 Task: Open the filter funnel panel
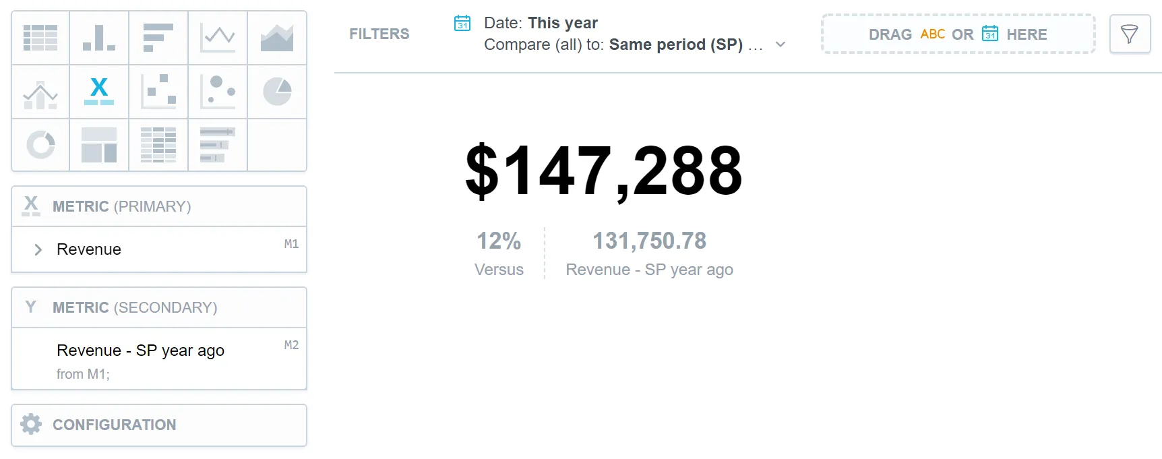tap(1130, 34)
